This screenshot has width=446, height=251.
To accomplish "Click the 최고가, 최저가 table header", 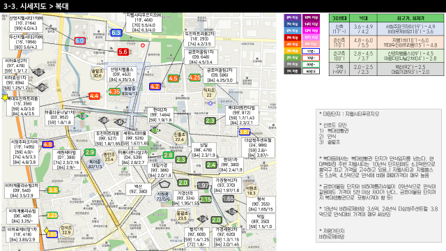I will (410, 18).
